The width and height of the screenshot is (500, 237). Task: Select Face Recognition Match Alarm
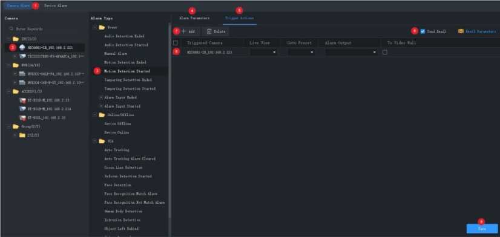pyautogui.click(x=131, y=193)
